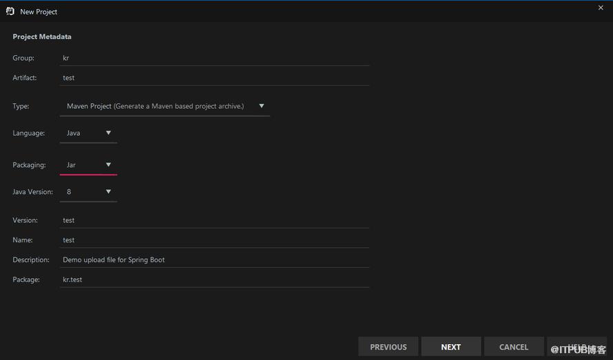Click the Name: label
This screenshot has height=360, width=613.
coord(22,240)
